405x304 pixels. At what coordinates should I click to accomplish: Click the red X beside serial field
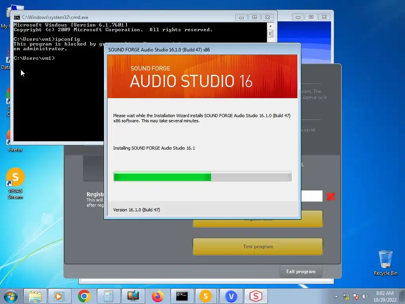point(331,196)
